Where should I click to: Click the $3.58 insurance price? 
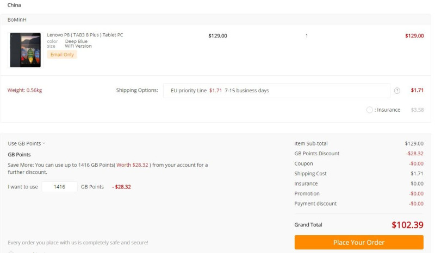point(417,110)
